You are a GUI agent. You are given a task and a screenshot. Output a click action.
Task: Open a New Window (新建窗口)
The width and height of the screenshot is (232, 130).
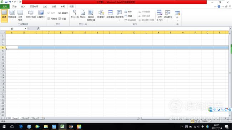coord(101,14)
